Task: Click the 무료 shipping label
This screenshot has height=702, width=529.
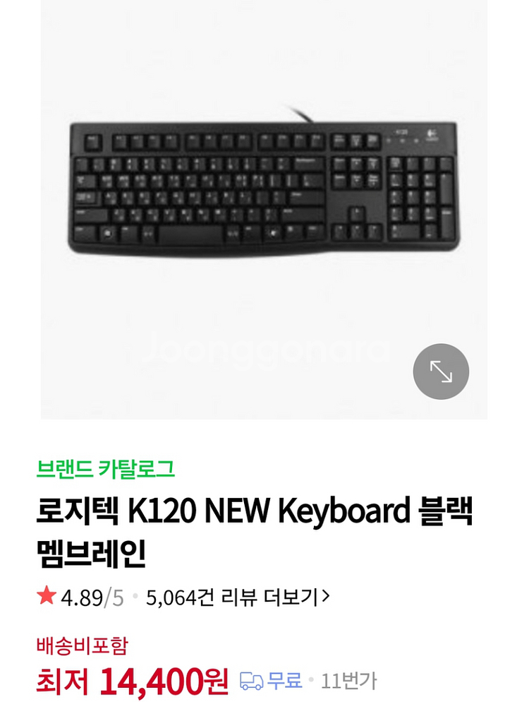Action: (284, 681)
